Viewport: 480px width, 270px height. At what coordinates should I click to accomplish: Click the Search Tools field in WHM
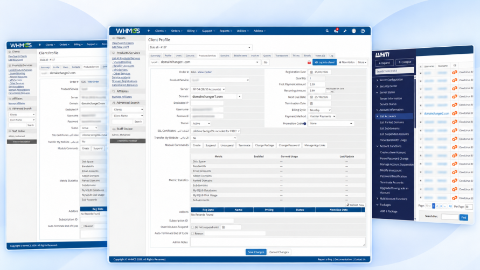[394, 71]
